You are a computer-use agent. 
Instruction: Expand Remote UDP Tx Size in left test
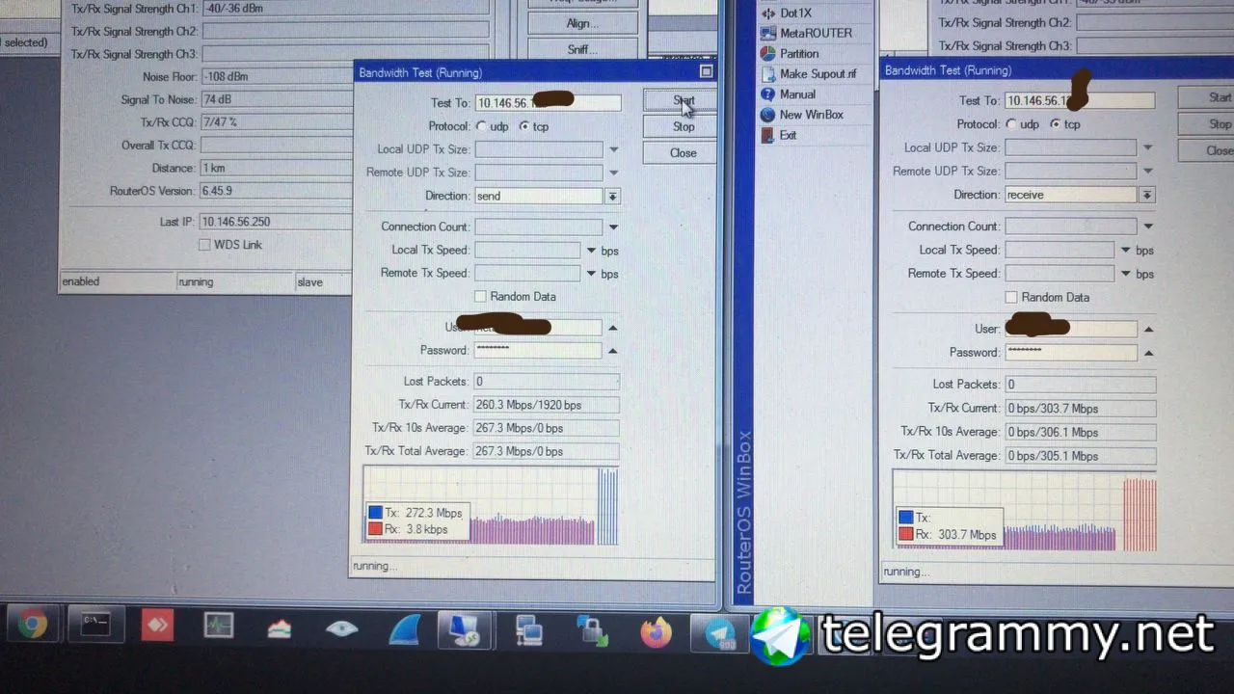pyautogui.click(x=613, y=173)
